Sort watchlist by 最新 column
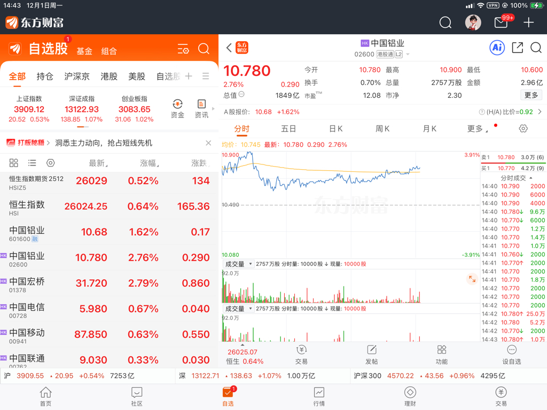 [98, 163]
